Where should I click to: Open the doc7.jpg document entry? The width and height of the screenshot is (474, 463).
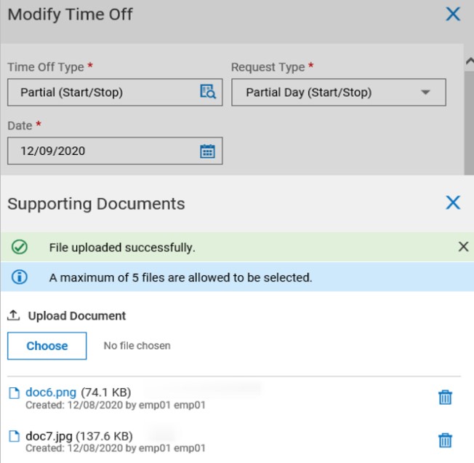pos(51,436)
